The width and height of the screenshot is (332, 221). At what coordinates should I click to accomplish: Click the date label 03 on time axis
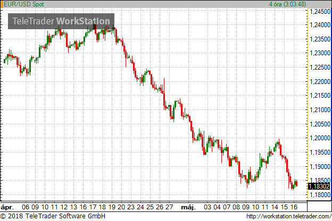(x=207, y=207)
